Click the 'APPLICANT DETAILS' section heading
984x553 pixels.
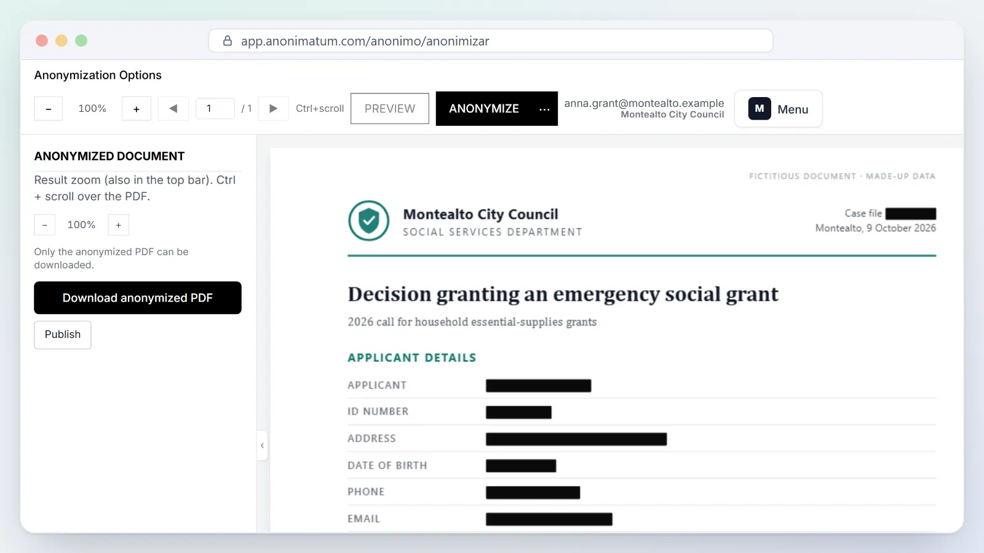(x=412, y=358)
